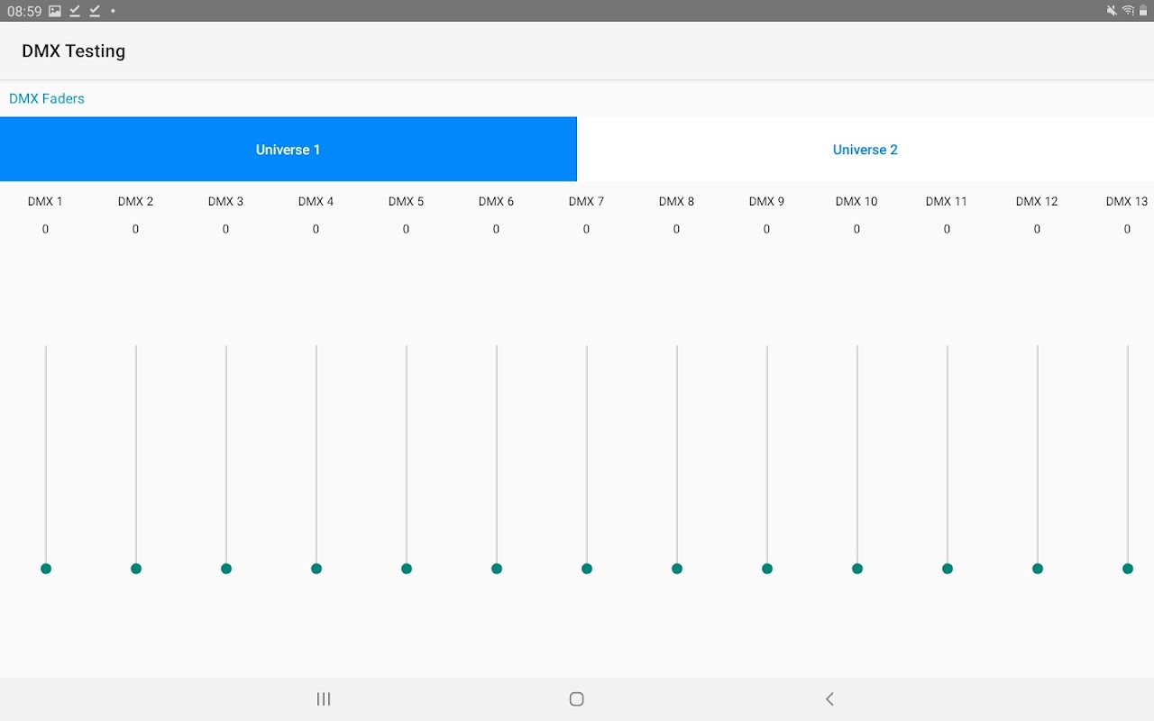Click the DMX 13 fader handle
Viewport: 1154px width, 721px height.
point(1128,569)
